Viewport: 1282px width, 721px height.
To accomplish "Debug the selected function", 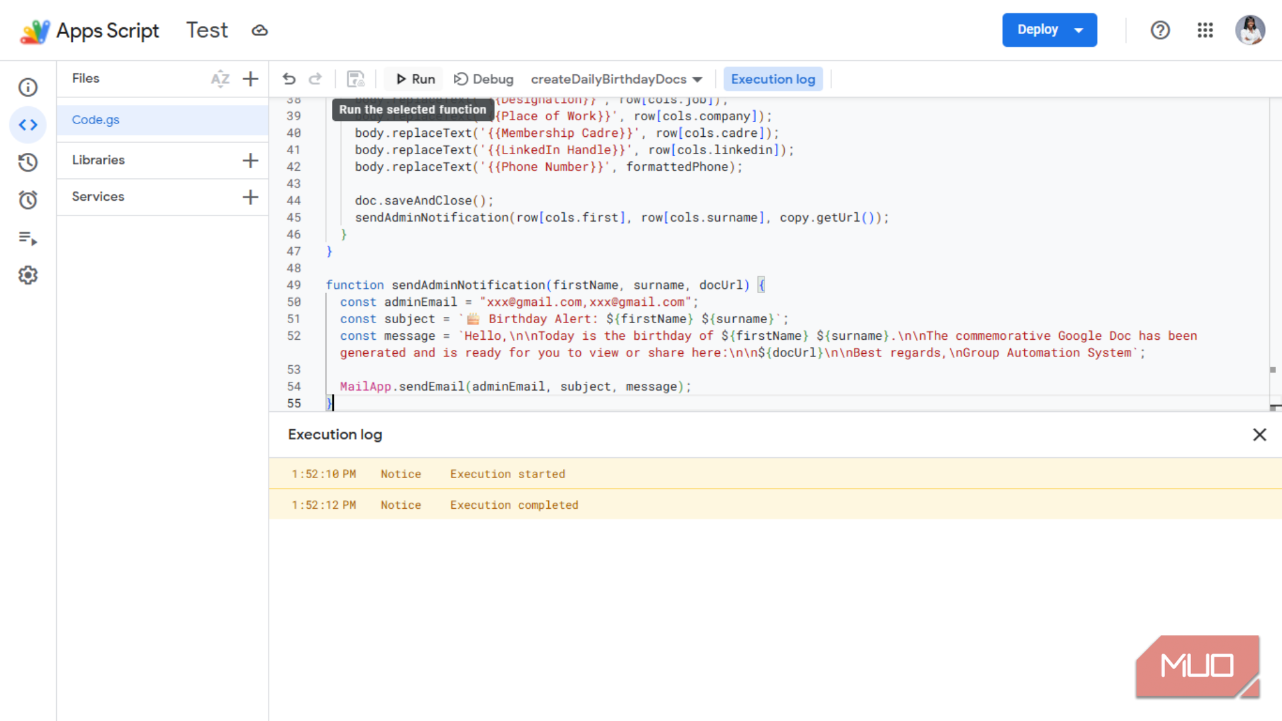I will point(483,79).
